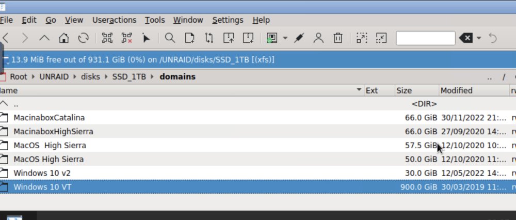Click the network connect plug icon

(299, 38)
